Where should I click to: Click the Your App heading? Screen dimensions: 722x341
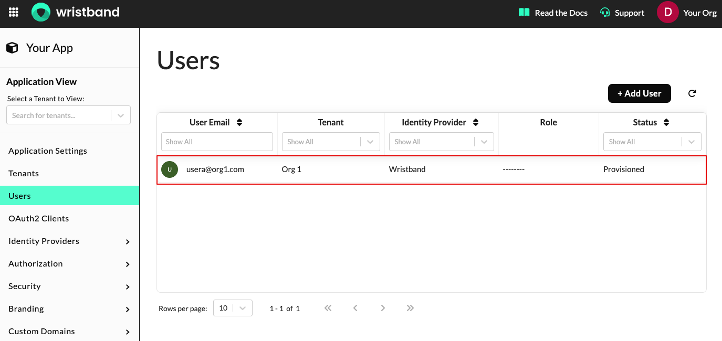(49, 48)
